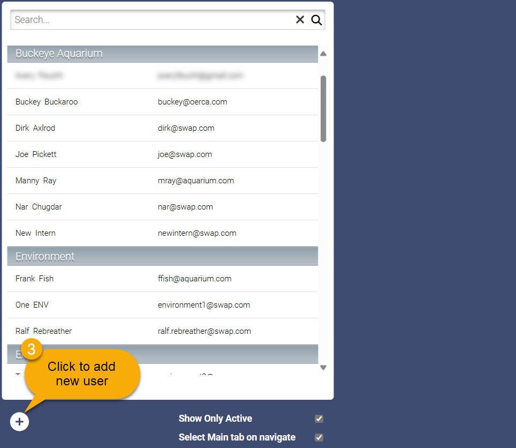The width and height of the screenshot is (516, 448).
Task: Collapse the Environment group header
Action: tap(163, 256)
